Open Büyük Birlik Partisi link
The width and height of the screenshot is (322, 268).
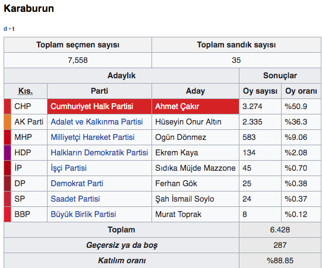click(83, 214)
